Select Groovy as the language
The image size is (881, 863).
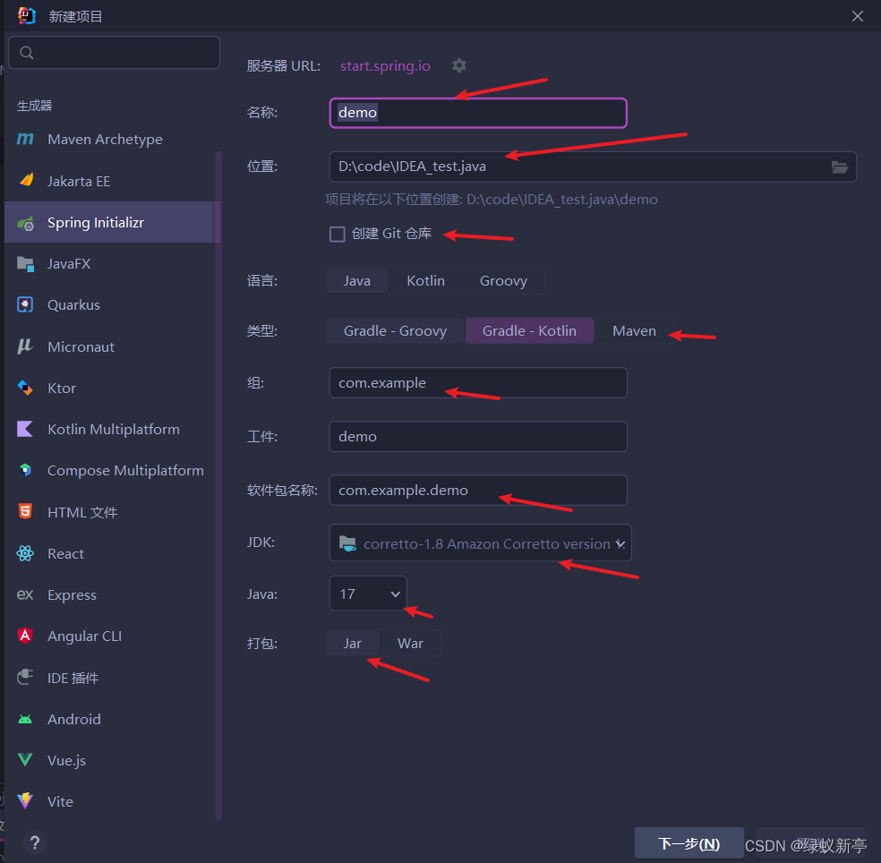point(503,280)
